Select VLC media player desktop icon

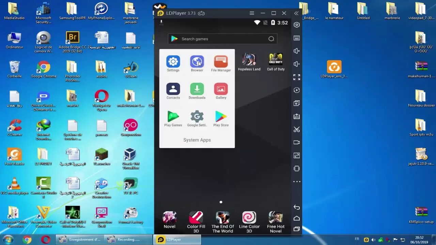(14, 186)
